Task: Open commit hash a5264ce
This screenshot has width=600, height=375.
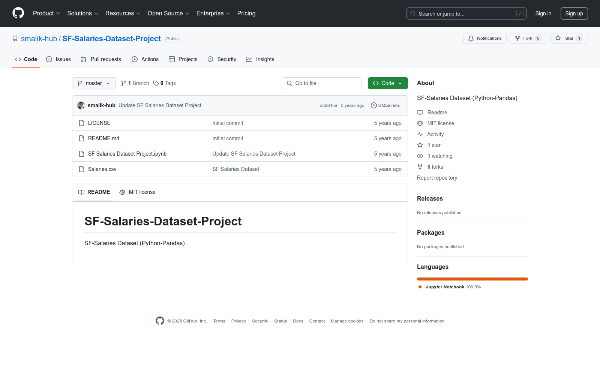Action: coord(328,105)
